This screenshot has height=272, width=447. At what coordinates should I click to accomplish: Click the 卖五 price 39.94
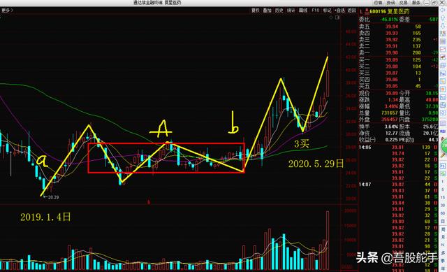pyautogui.click(x=392, y=27)
